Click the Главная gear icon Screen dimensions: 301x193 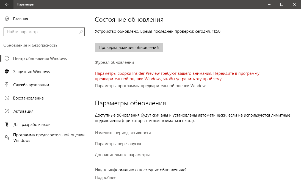click(7, 19)
